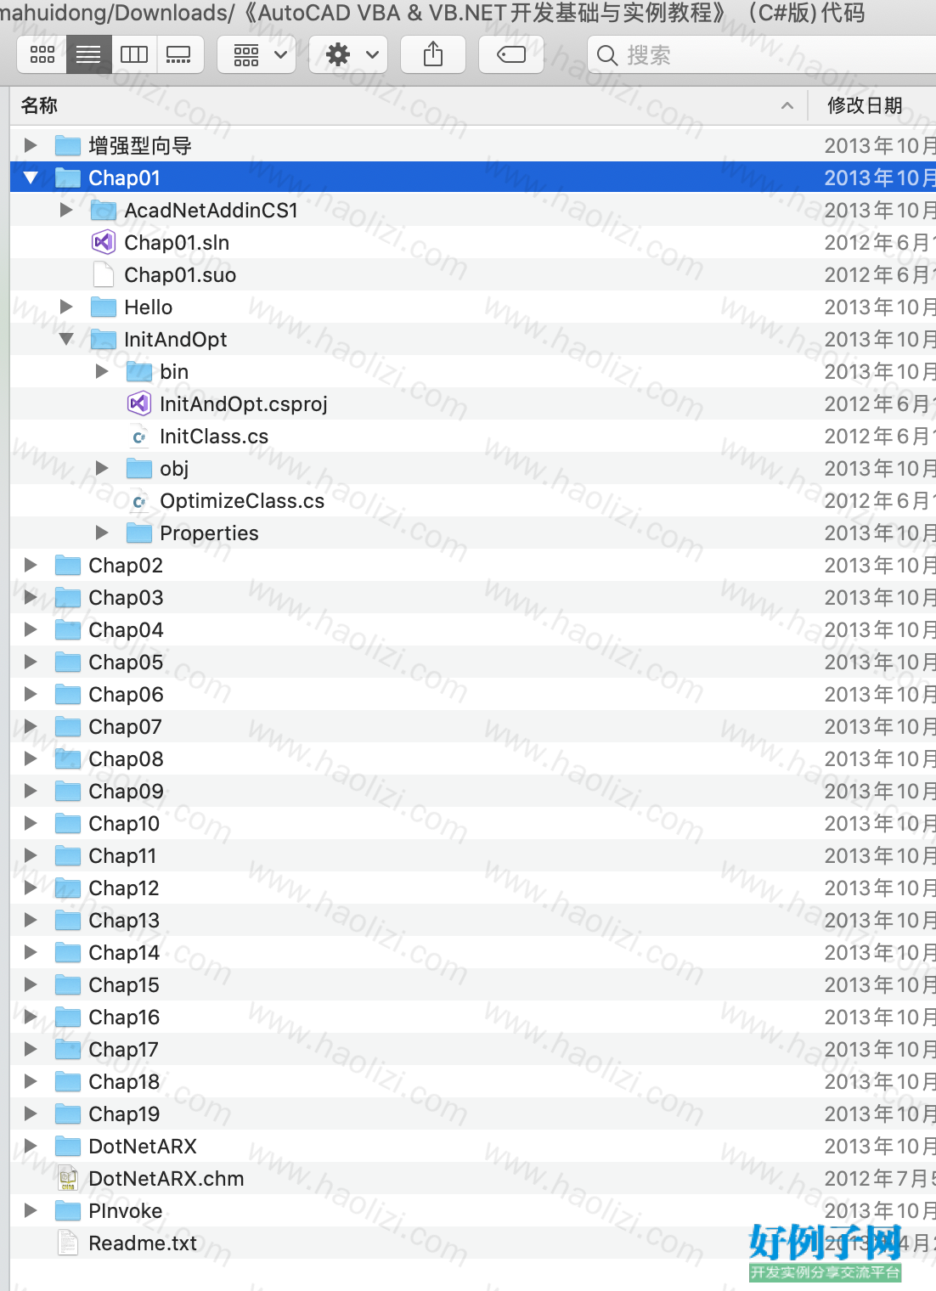936x1291 pixels.
Task: Select the Chap18 row name
Action: 124,1082
